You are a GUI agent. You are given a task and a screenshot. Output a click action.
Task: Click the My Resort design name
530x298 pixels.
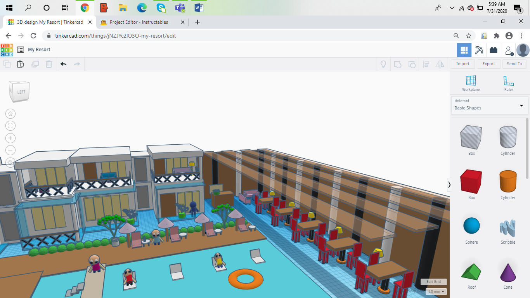coord(39,50)
